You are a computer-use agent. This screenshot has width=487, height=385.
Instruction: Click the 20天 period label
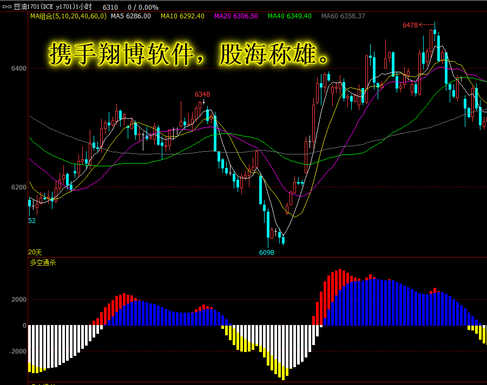[35, 252]
